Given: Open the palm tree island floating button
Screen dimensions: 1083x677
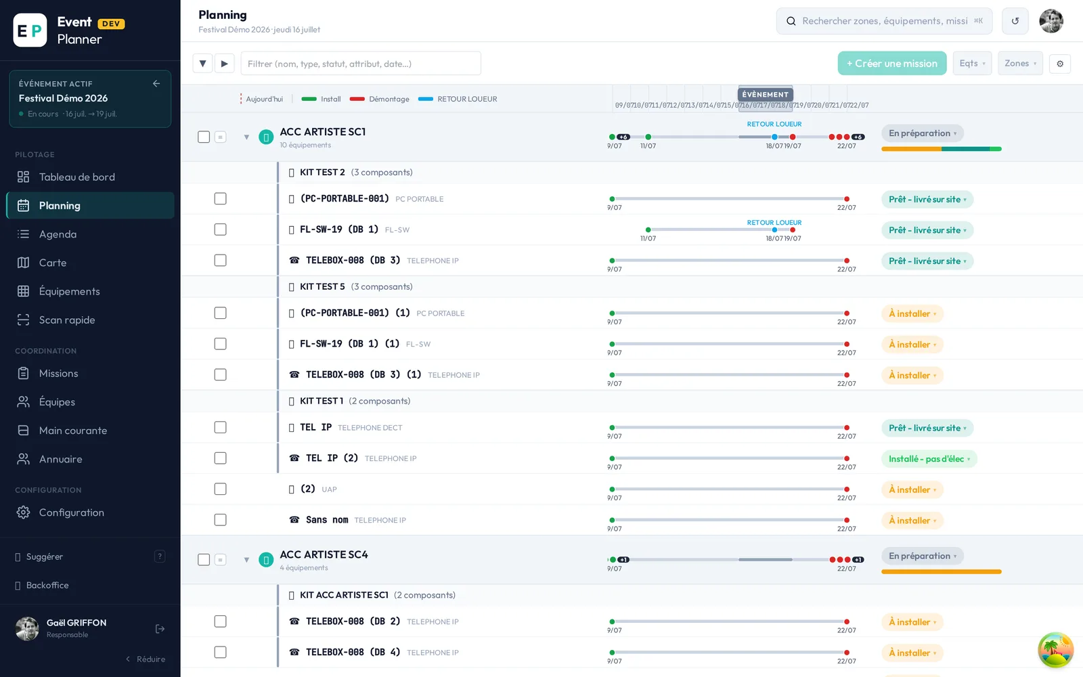Looking at the screenshot, I should pyautogui.click(x=1056, y=650).
